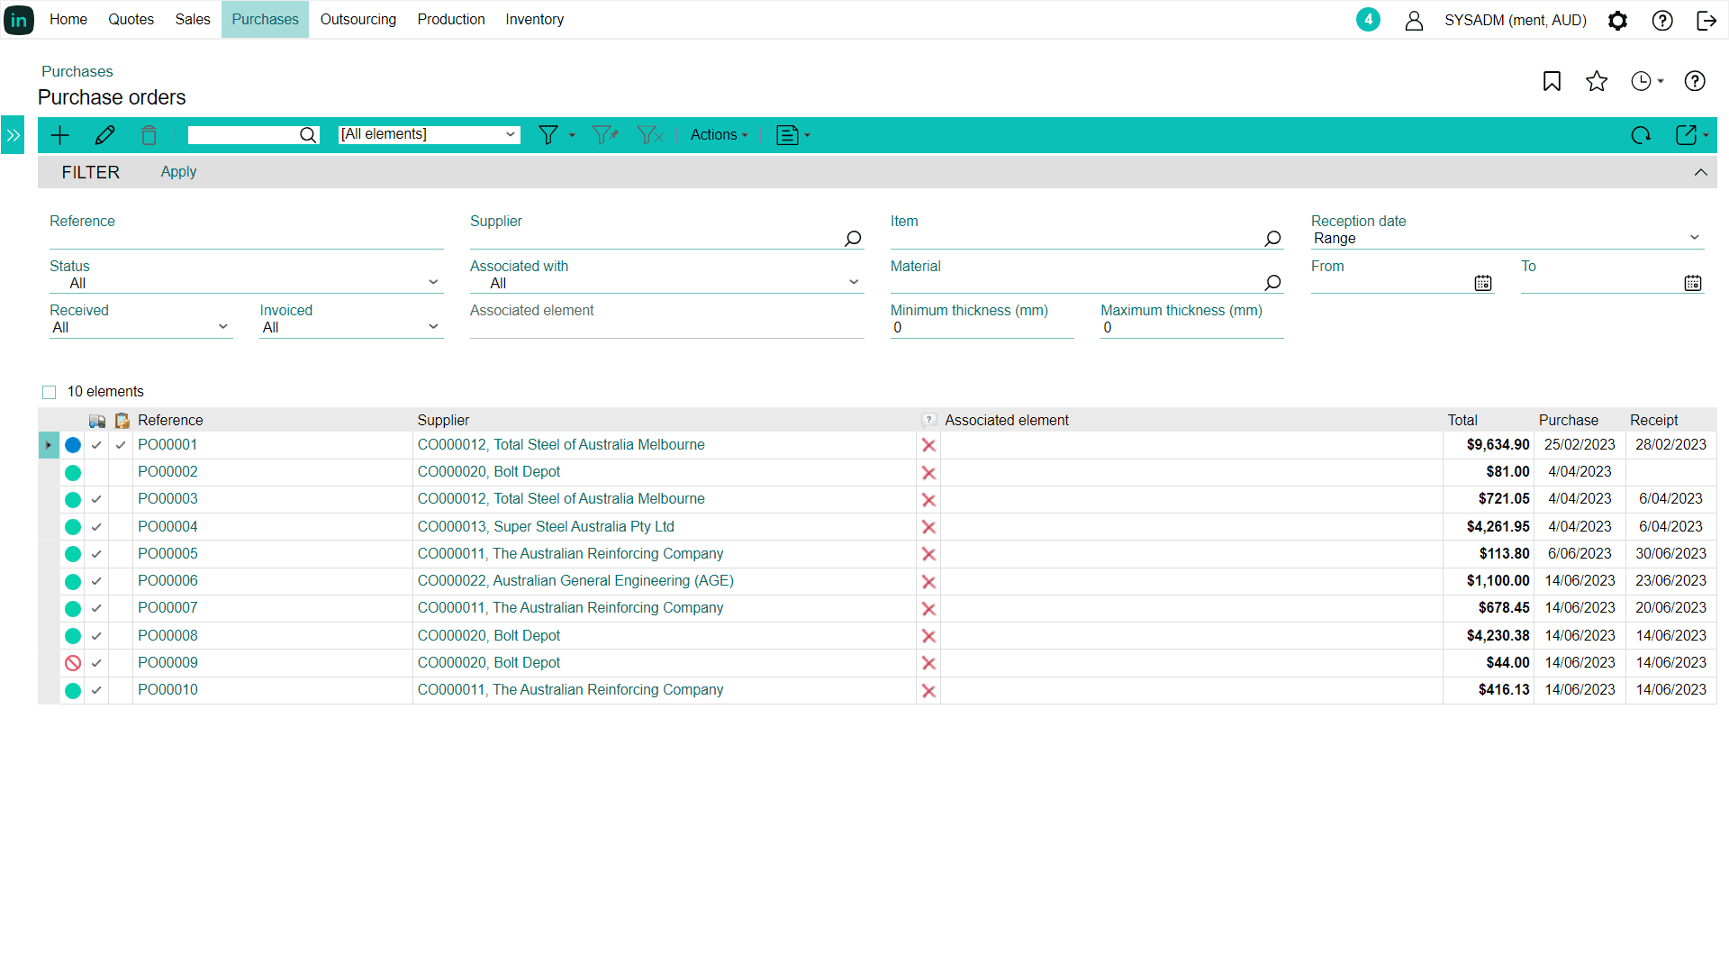This screenshot has height=973, width=1729.
Task: Open the Status dropdown
Action: point(245,283)
